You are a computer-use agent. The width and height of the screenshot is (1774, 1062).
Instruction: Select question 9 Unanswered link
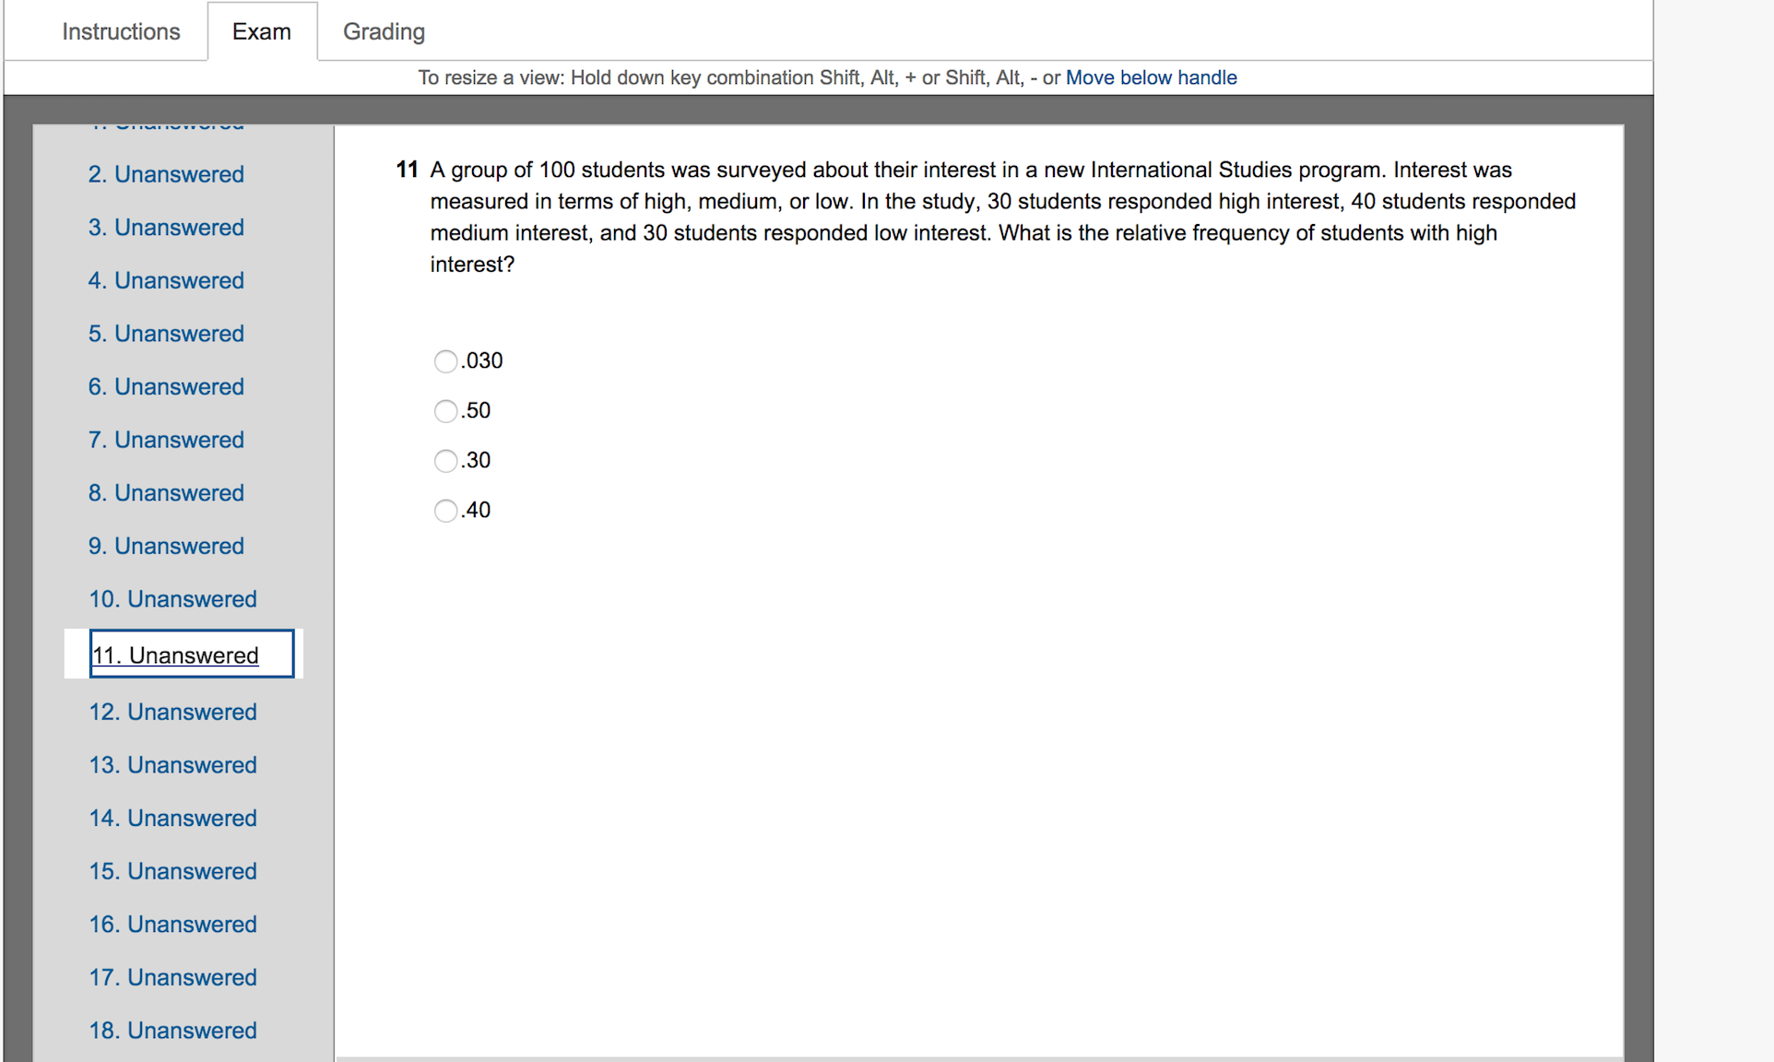tap(166, 546)
